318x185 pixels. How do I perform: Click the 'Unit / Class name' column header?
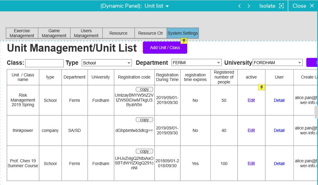[23, 77]
